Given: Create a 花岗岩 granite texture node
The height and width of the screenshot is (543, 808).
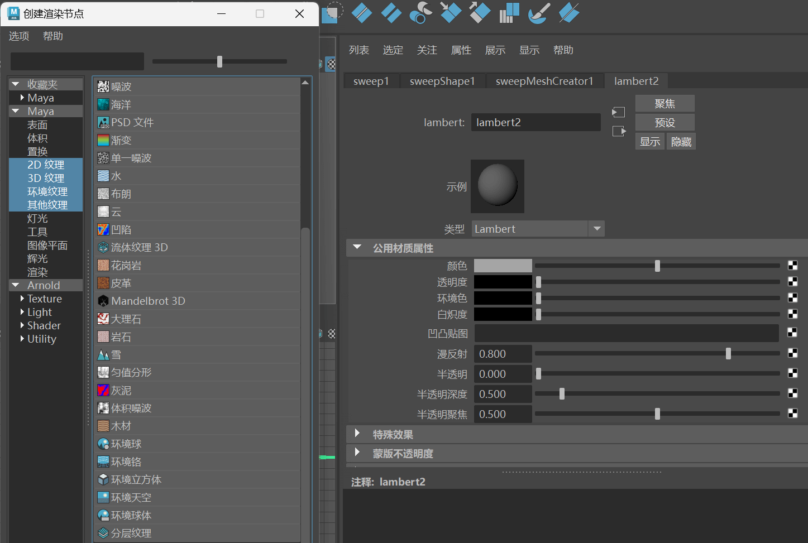Looking at the screenshot, I should click(197, 265).
